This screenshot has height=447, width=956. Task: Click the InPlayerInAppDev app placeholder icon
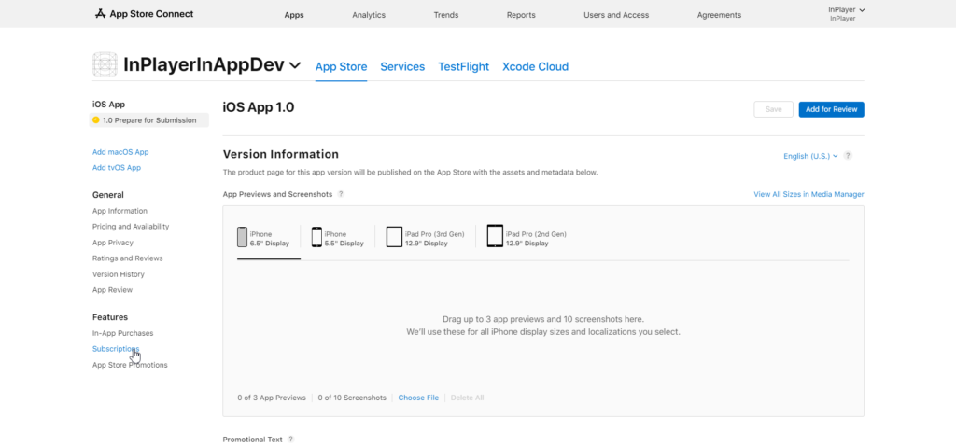pyautogui.click(x=105, y=64)
